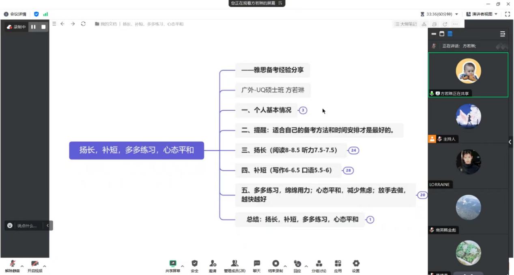The width and height of the screenshot is (514, 275).
Task: Click the 说点什么 chat input box
Action: 26,226
